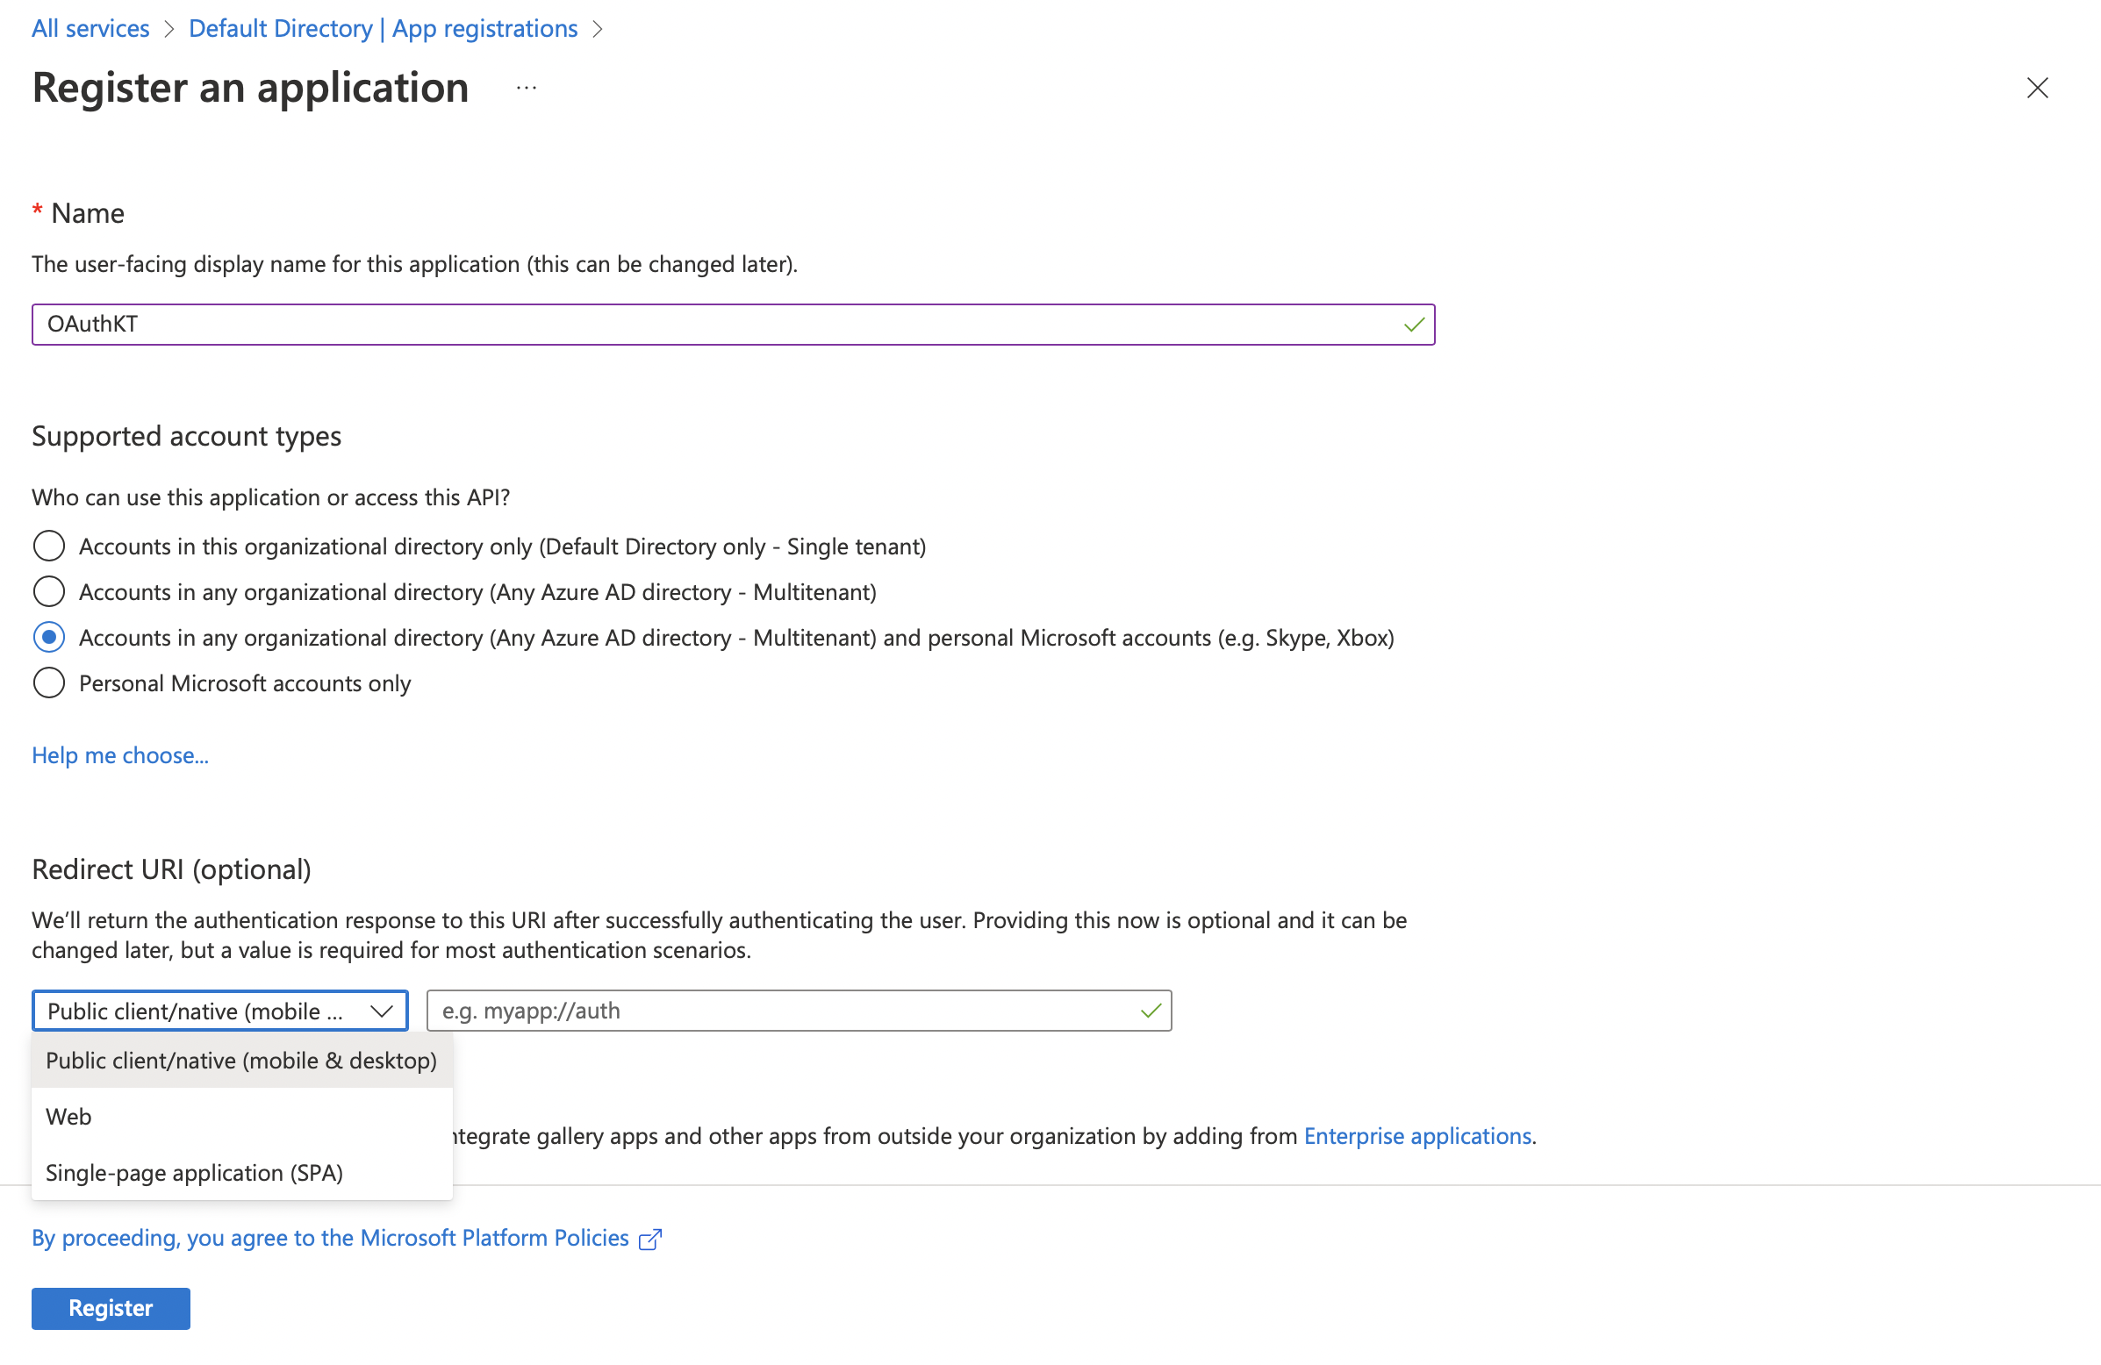Screen dimensions: 2101x1365
Task: Select Any Azure AD directory Multitenant only
Action: pos(48,592)
